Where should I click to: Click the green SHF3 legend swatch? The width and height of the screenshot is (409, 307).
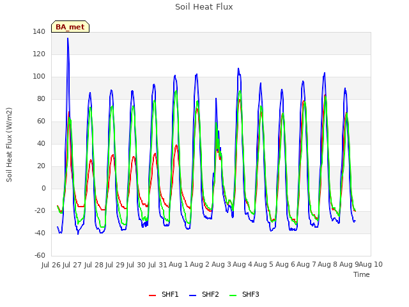[x=233, y=295]
